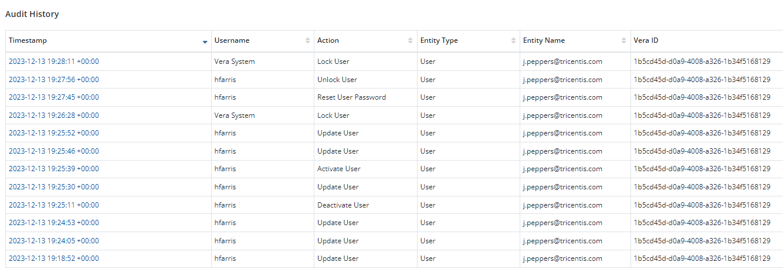Click the Activate User action cell
This screenshot has height=272, width=783.
pyautogui.click(x=339, y=169)
